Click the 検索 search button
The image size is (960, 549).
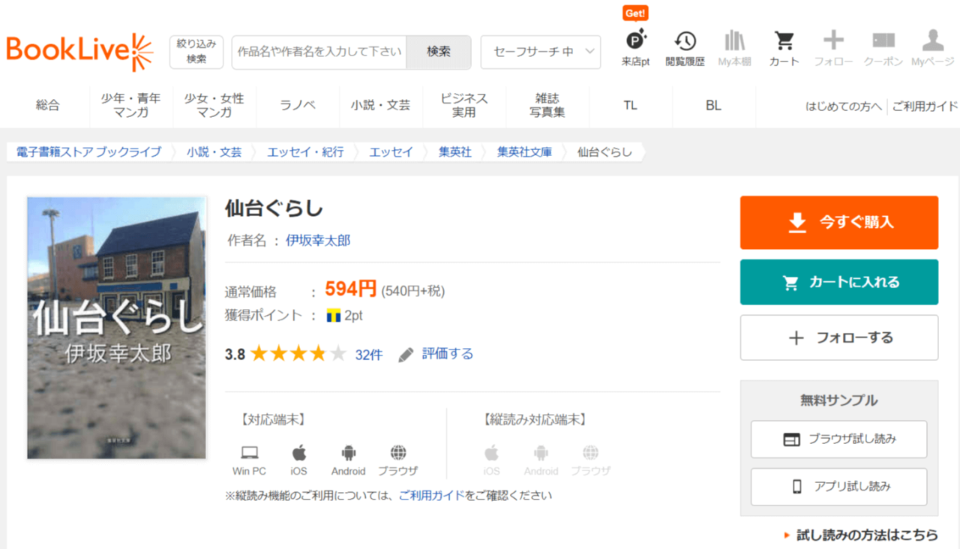[x=439, y=52]
